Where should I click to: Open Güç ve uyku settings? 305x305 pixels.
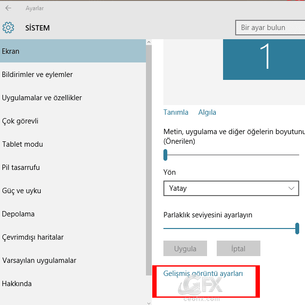(x=73, y=191)
